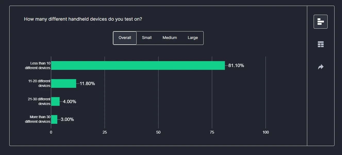This screenshot has width=342, height=155.
Task: Click the 11-20 different devices bar
Action: tap(64, 84)
